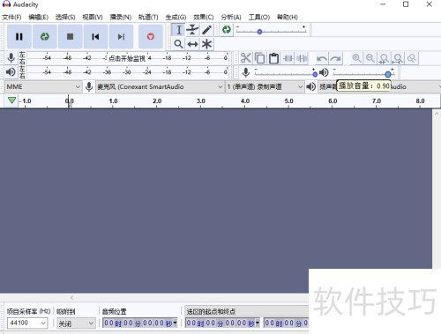Open the selection start and end dropdown
The width and height of the screenshot is (441, 334).
[x=247, y=311]
